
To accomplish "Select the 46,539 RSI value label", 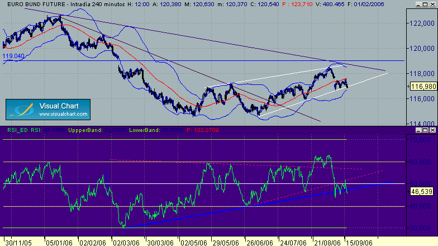I will tap(422, 192).
